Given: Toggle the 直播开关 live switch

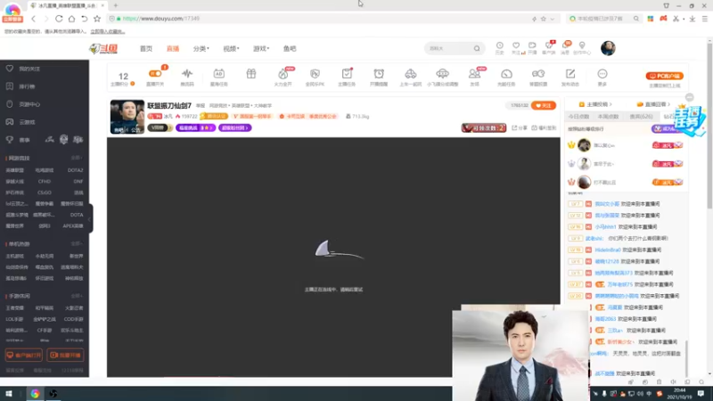Looking at the screenshot, I should click(155, 74).
